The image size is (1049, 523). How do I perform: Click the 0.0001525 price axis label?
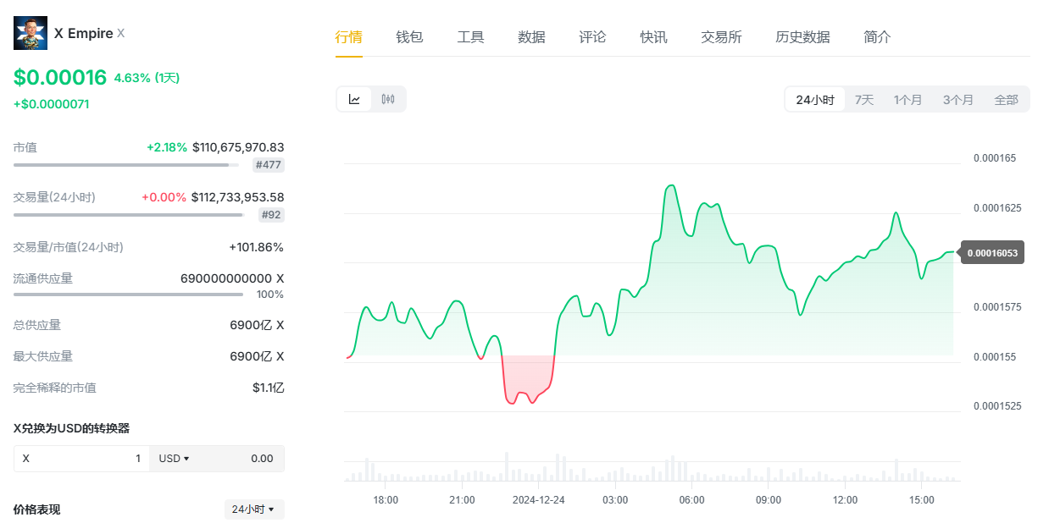coord(997,406)
